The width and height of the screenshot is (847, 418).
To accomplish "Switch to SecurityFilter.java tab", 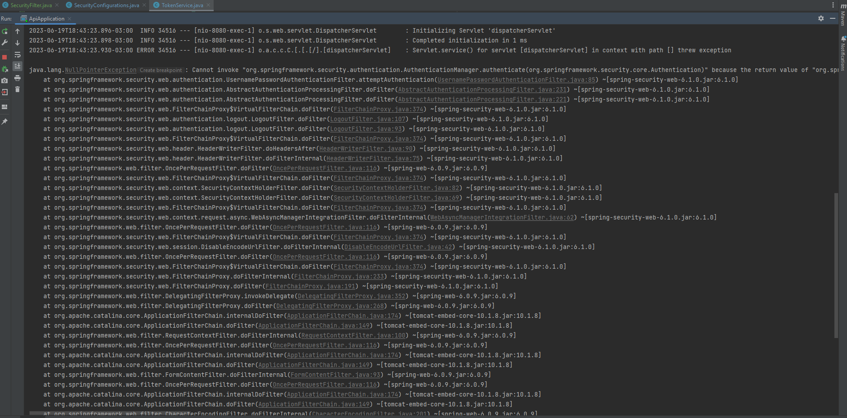I will (x=31, y=5).
